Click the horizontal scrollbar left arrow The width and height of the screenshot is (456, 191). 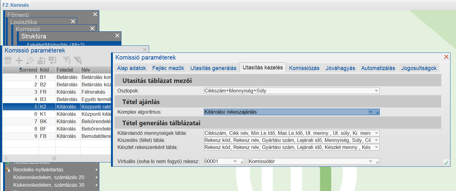point(6,158)
